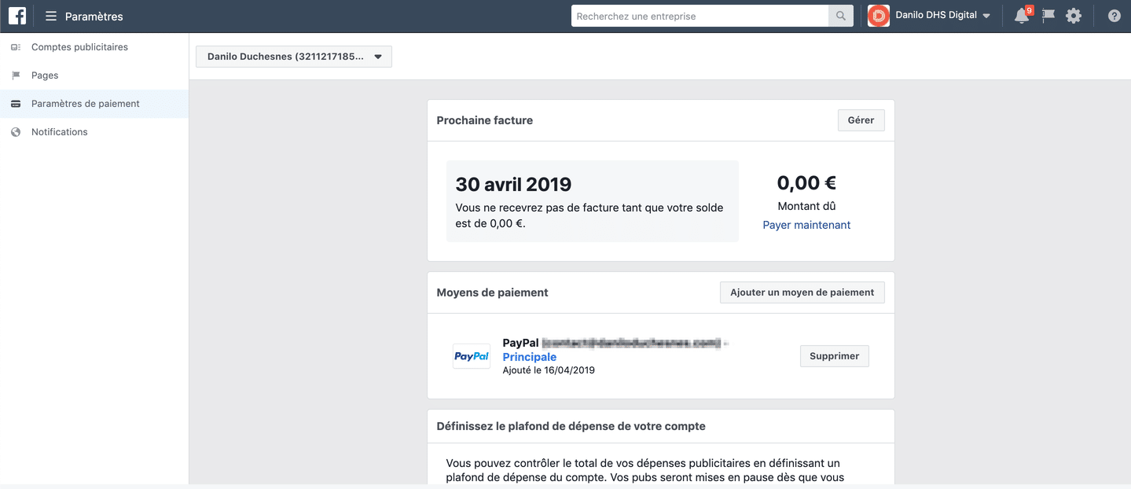Click the Gérer button
This screenshot has height=489, width=1131.
tap(861, 120)
